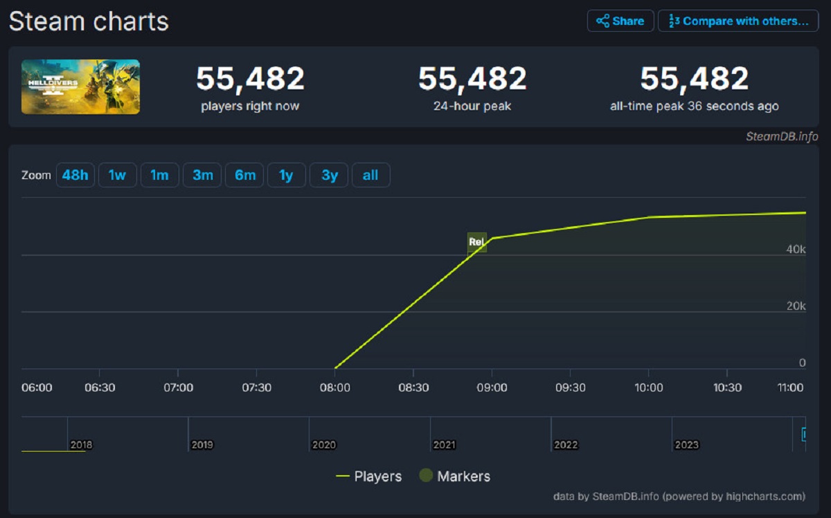Screen dimensions: 831x518
Task: Click 'all-time peak 36 seconds ago' text
Action: [695, 107]
